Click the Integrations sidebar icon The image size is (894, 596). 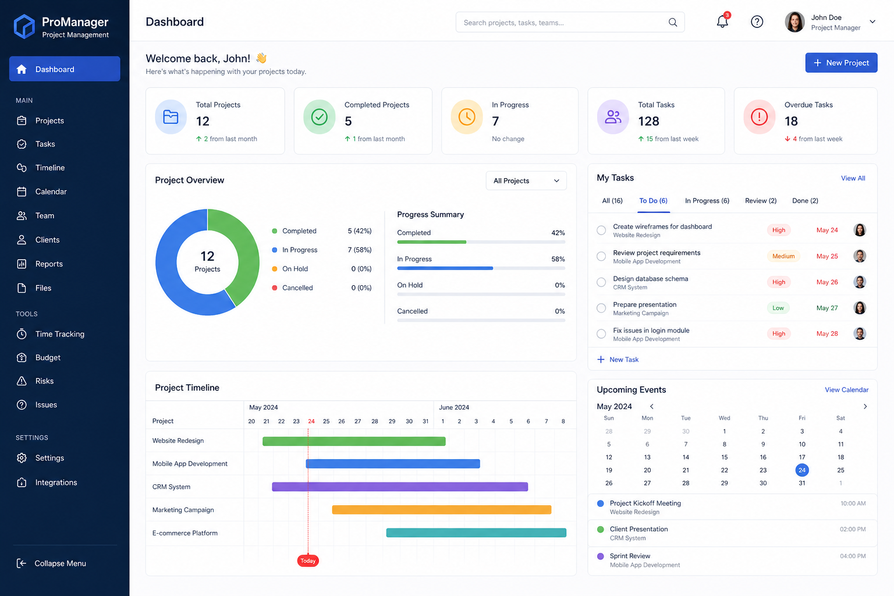22,483
